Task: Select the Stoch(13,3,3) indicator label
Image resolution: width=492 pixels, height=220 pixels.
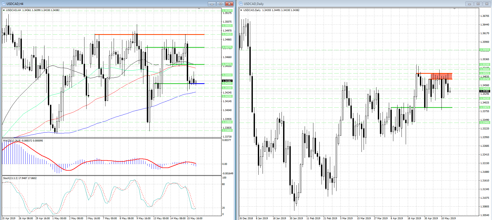Action: click(x=11, y=178)
